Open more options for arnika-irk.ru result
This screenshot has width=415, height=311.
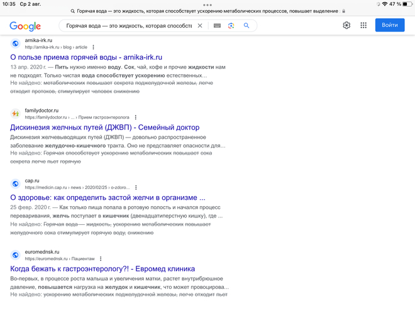[93, 47]
